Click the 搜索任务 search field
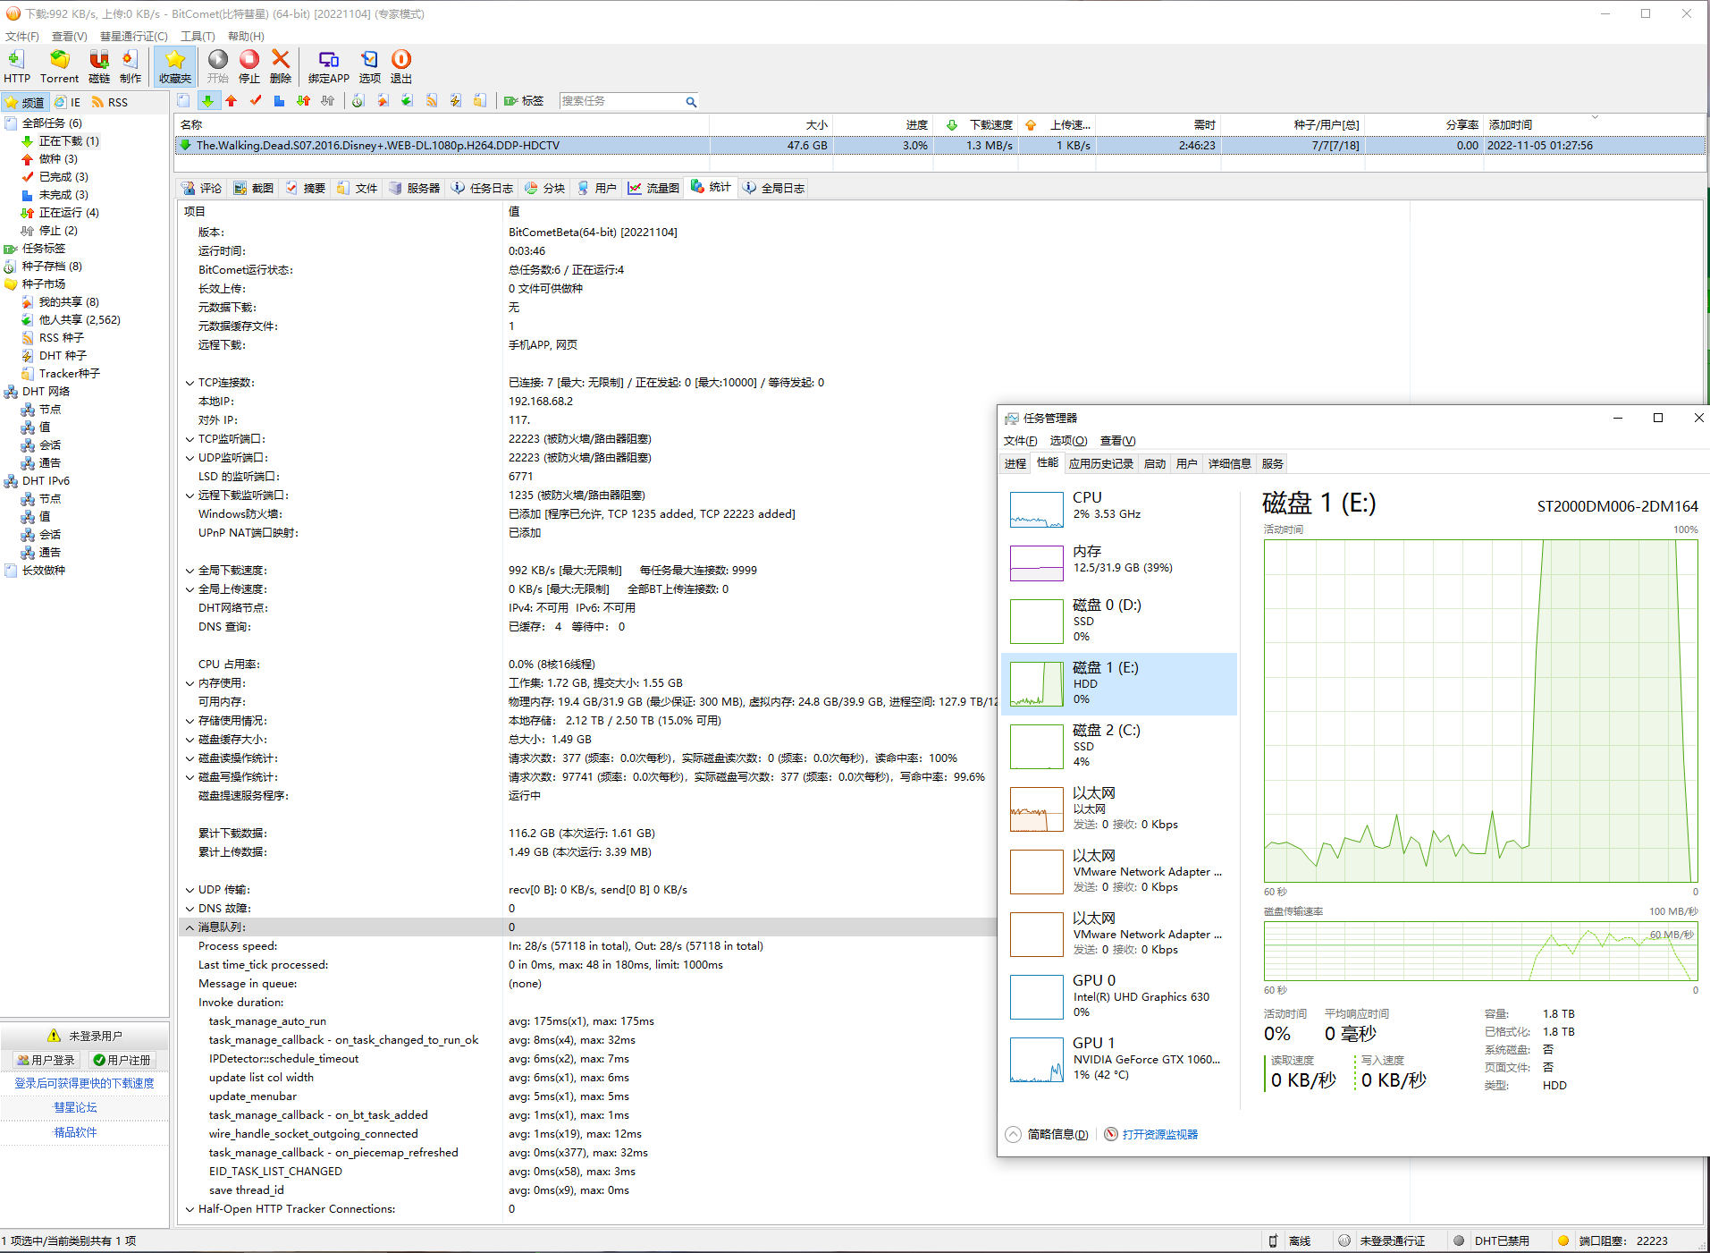This screenshot has width=1710, height=1253. (x=621, y=101)
